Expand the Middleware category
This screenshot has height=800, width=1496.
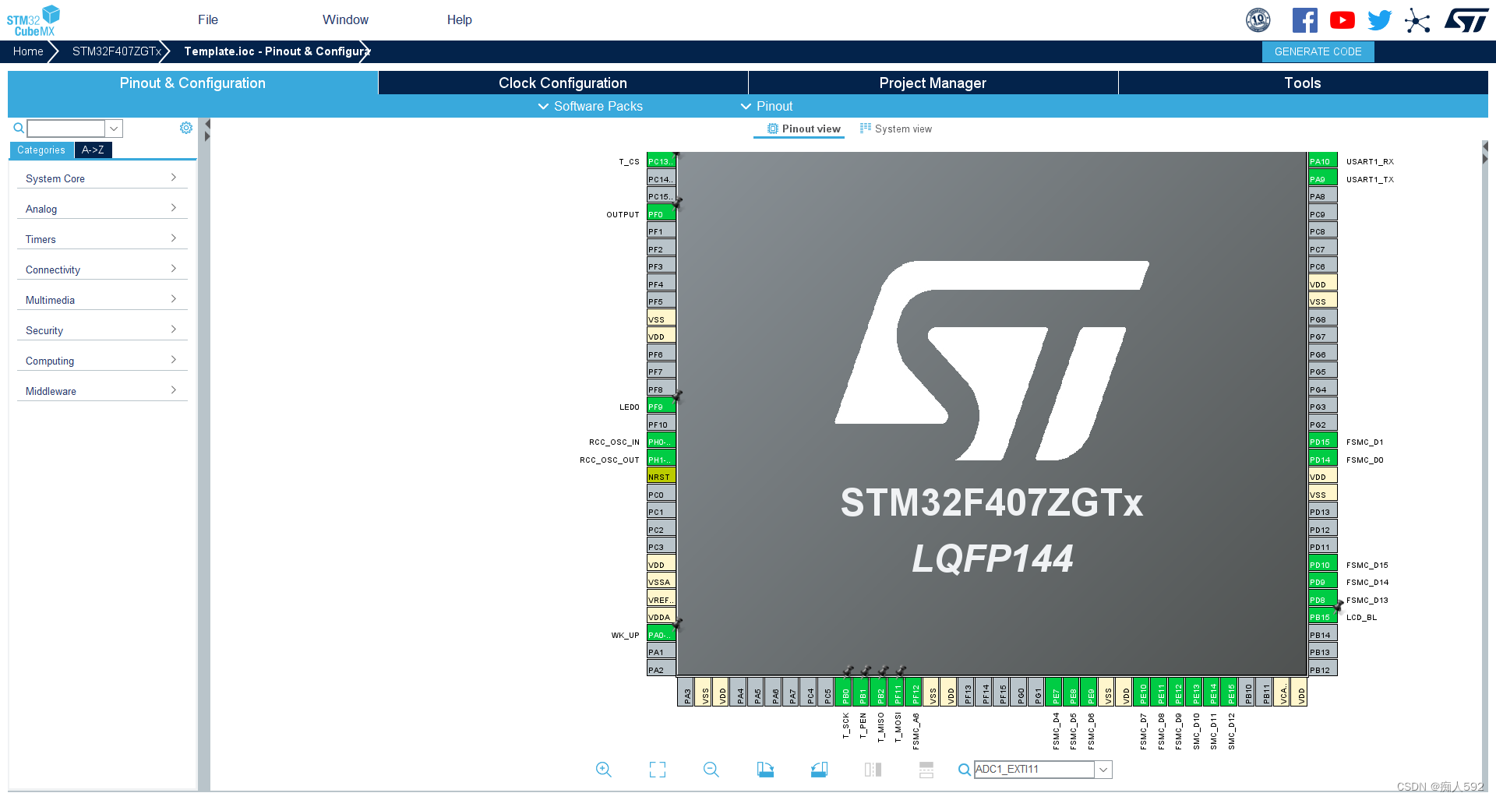tap(102, 391)
